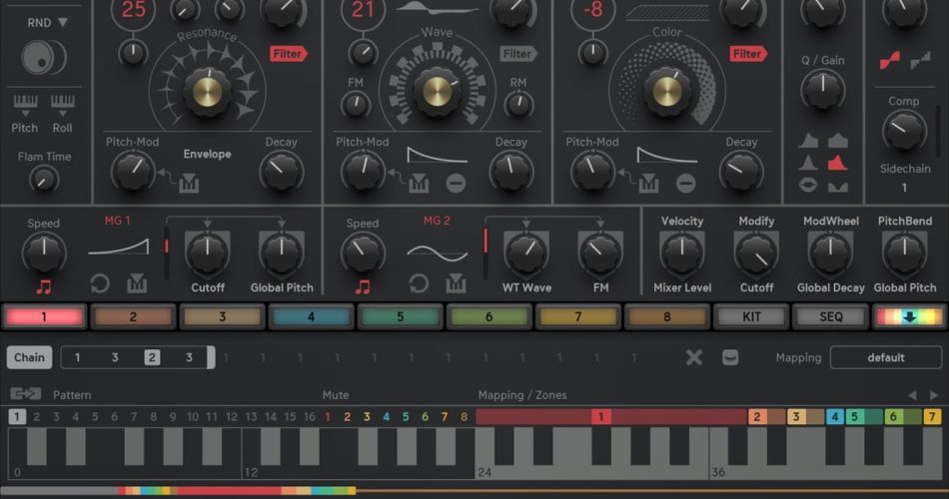Open the RND dropdown menu
949x499 pixels.
[x=48, y=22]
